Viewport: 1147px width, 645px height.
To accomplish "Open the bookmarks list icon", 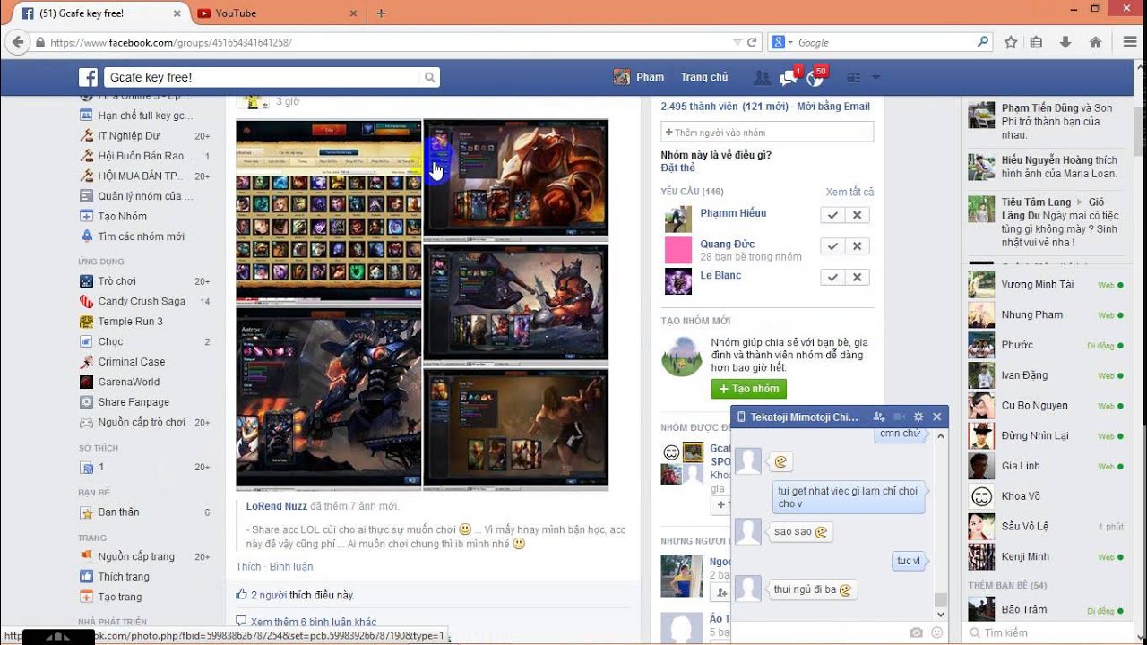I will click(x=1036, y=42).
